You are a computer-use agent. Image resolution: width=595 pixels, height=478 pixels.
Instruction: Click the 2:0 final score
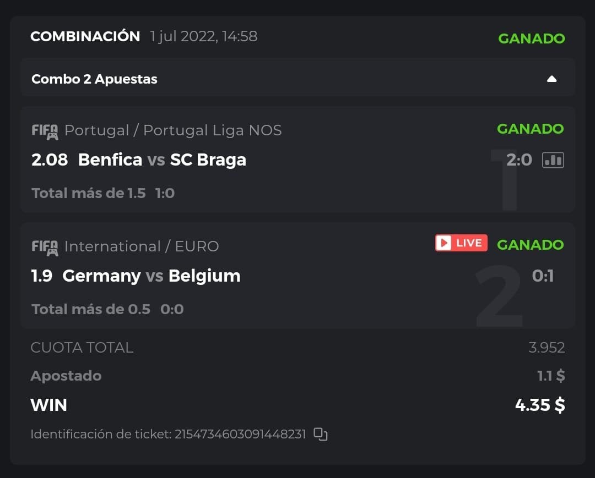click(x=519, y=160)
